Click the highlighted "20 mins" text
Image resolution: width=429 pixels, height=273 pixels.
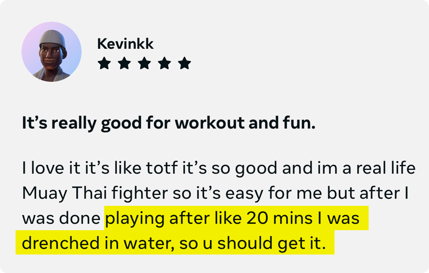click(280, 218)
